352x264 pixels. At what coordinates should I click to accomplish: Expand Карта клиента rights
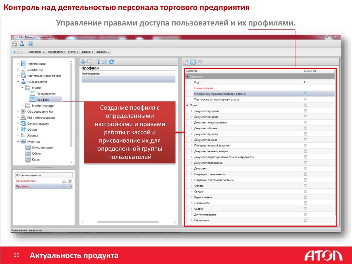coord(191,197)
